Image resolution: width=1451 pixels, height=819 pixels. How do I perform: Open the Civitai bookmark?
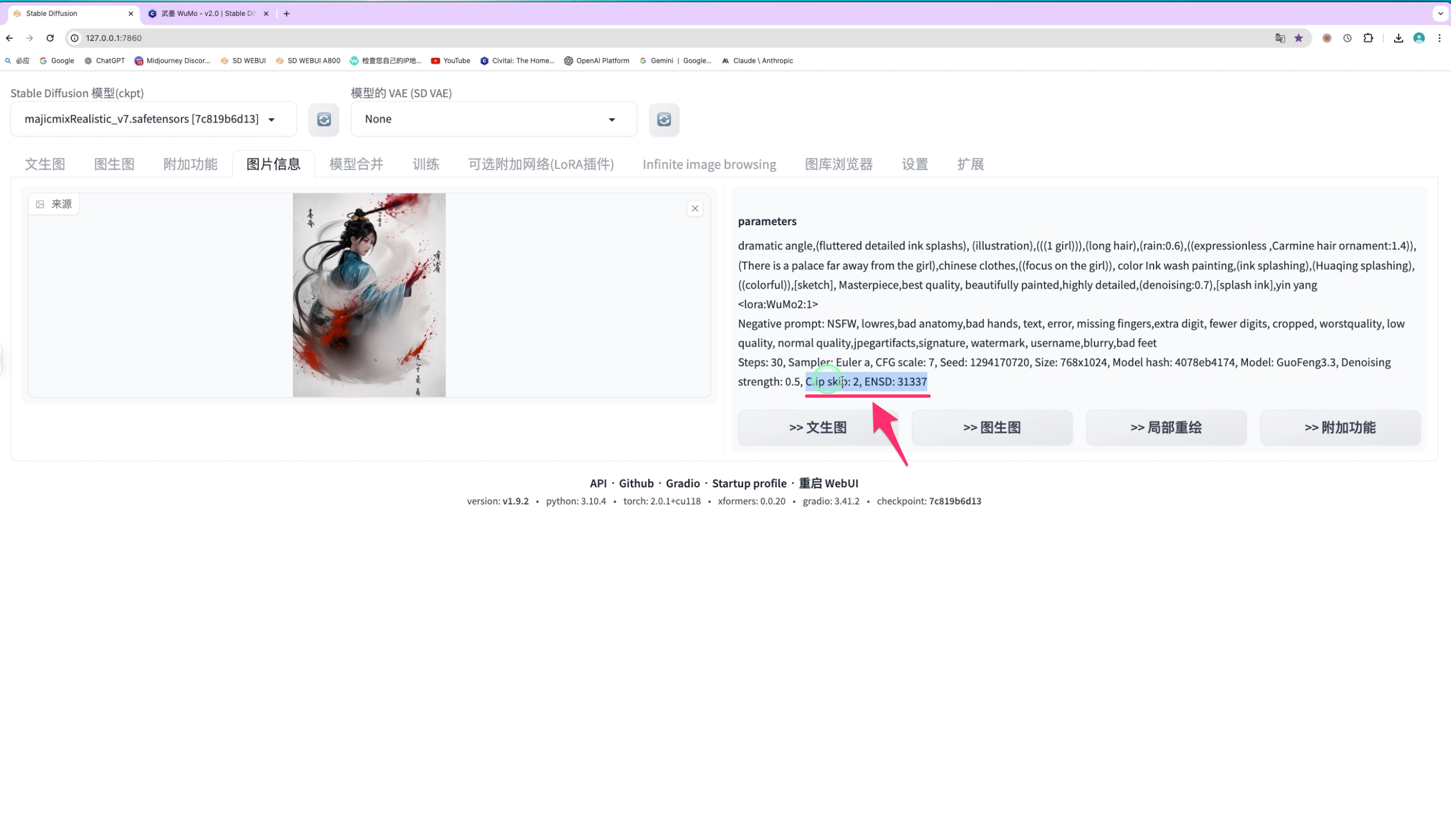click(x=517, y=61)
